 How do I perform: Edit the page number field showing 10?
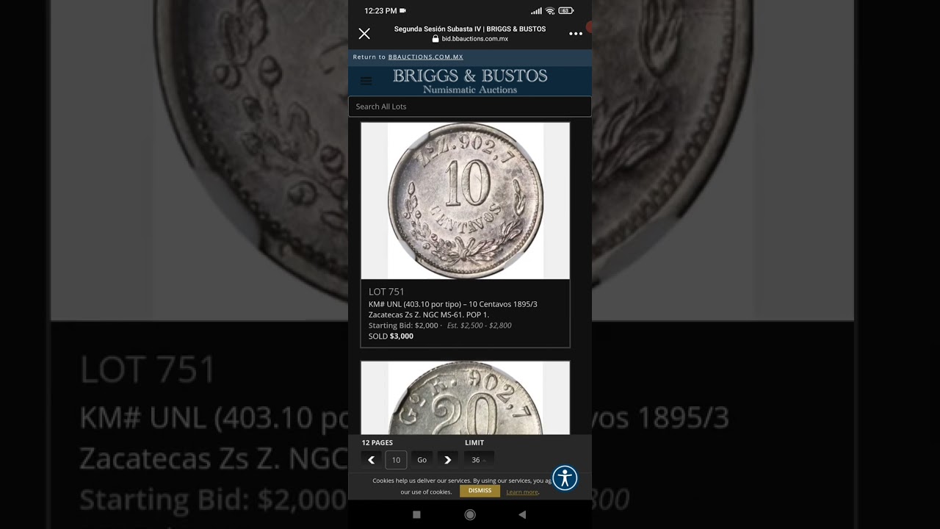396,460
